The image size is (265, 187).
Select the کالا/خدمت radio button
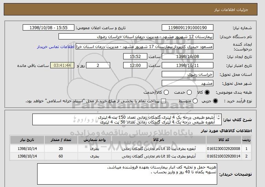coord(166,92)
